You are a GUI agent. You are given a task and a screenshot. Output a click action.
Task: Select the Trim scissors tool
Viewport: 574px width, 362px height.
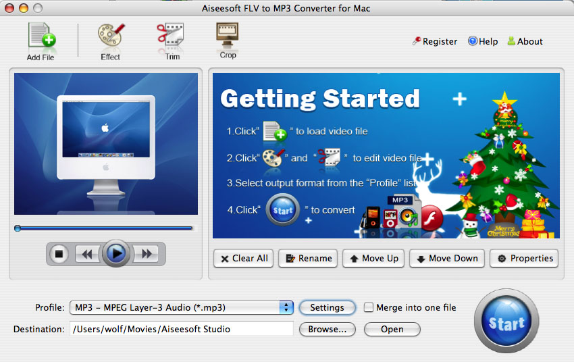click(171, 41)
